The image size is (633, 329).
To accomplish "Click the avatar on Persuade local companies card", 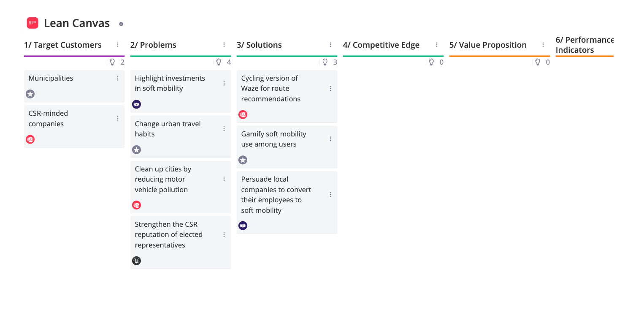I will point(243,226).
